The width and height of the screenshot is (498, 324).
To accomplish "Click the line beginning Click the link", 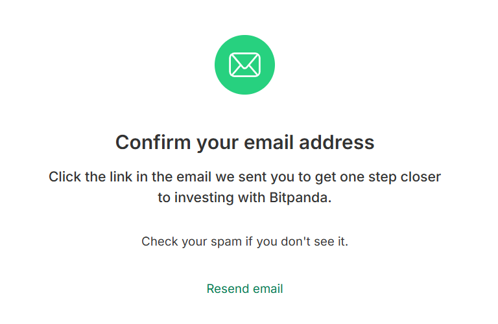I will [245, 177].
